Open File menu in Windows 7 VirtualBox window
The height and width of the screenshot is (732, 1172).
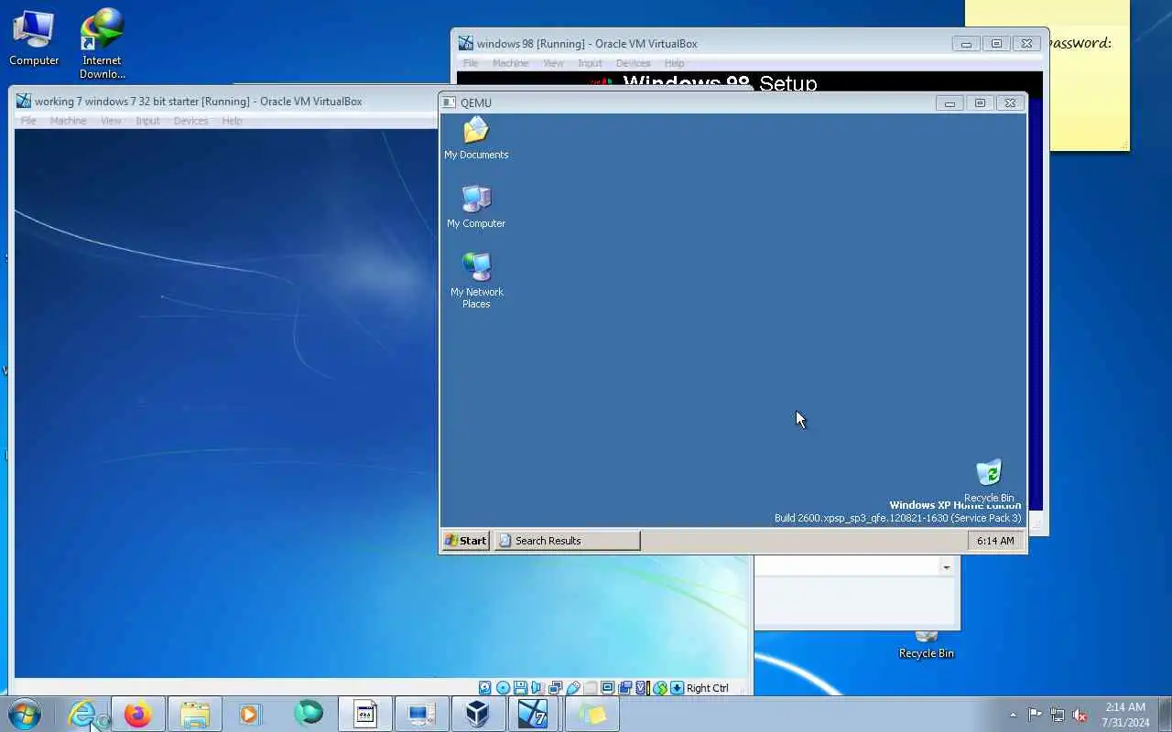(x=28, y=121)
